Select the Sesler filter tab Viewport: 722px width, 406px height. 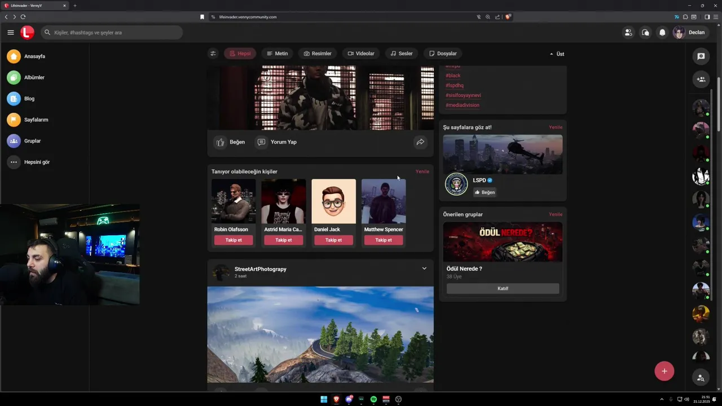click(x=402, y=54)
